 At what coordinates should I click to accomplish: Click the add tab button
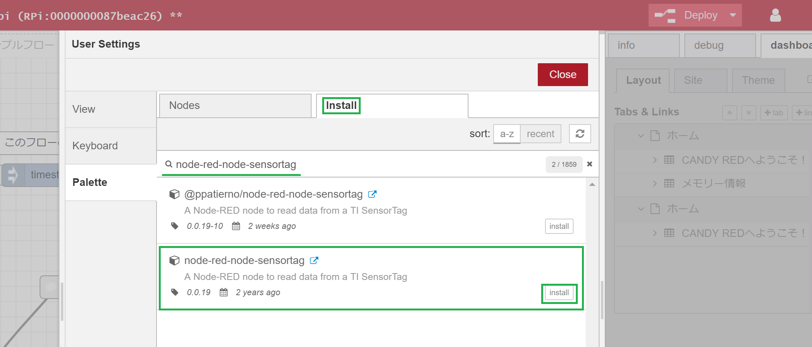(x=774, y=113)
